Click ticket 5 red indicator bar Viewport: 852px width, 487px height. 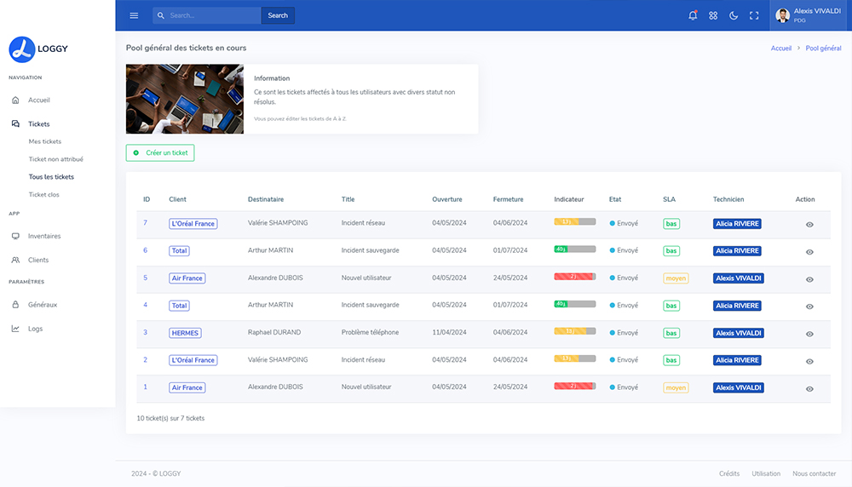[x=575, y=277]
